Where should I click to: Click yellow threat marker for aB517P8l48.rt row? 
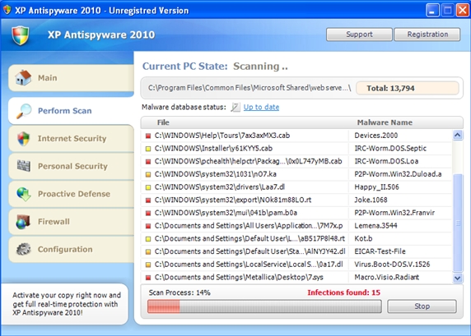tap(148, 239)
